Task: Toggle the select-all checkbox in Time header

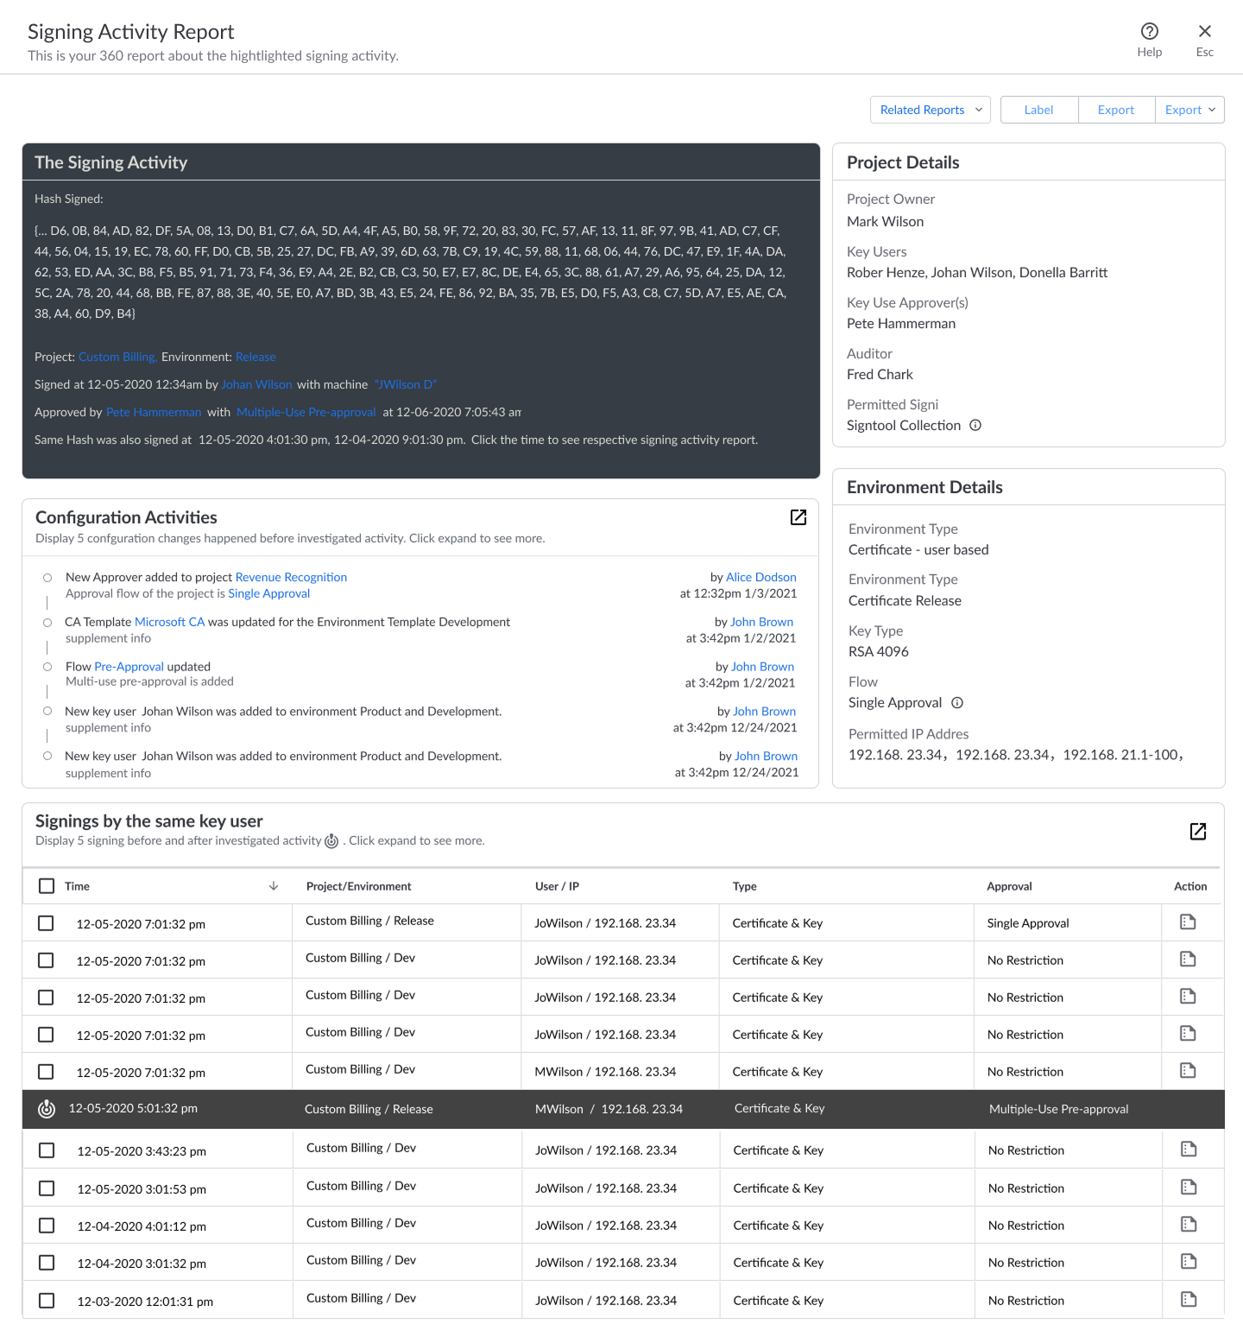Action: tap(47, 886)
